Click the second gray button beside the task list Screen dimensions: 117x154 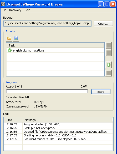pyautogui.click(x=109, y=53)
